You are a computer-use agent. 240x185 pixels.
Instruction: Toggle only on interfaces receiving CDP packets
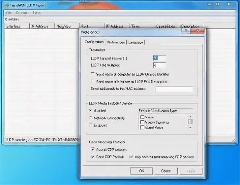point(131,157)
